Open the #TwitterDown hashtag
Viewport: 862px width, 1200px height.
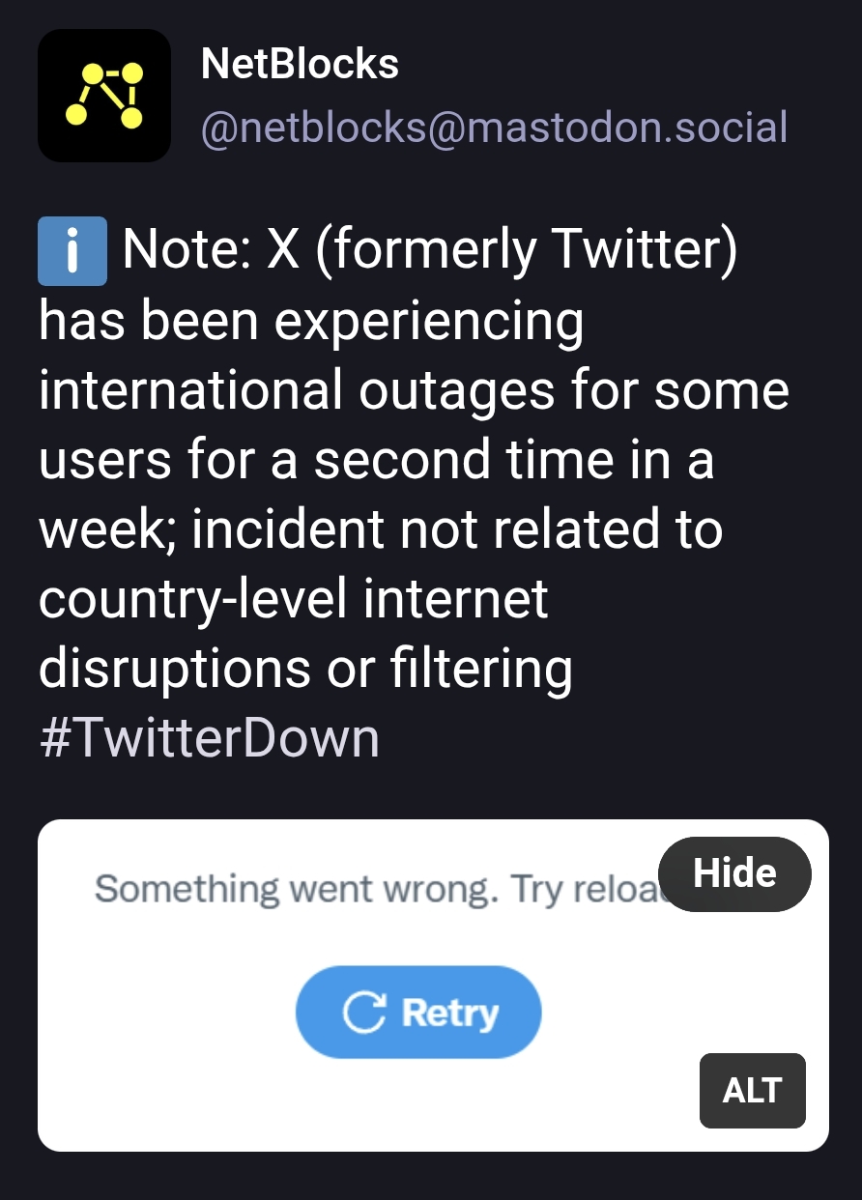point(209,739)
